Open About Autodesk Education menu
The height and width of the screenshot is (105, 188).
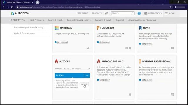pyautogui.click(x=142, y=20)
